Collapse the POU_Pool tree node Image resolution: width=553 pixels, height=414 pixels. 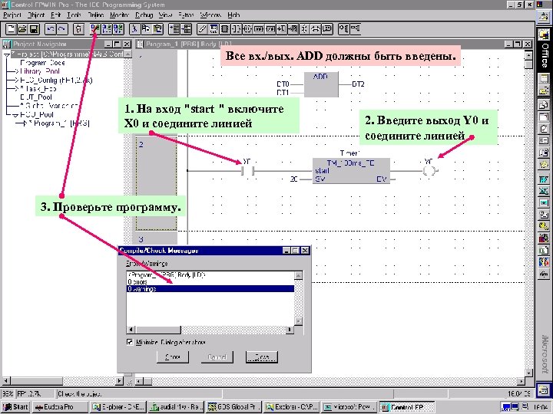coord(15,115)
